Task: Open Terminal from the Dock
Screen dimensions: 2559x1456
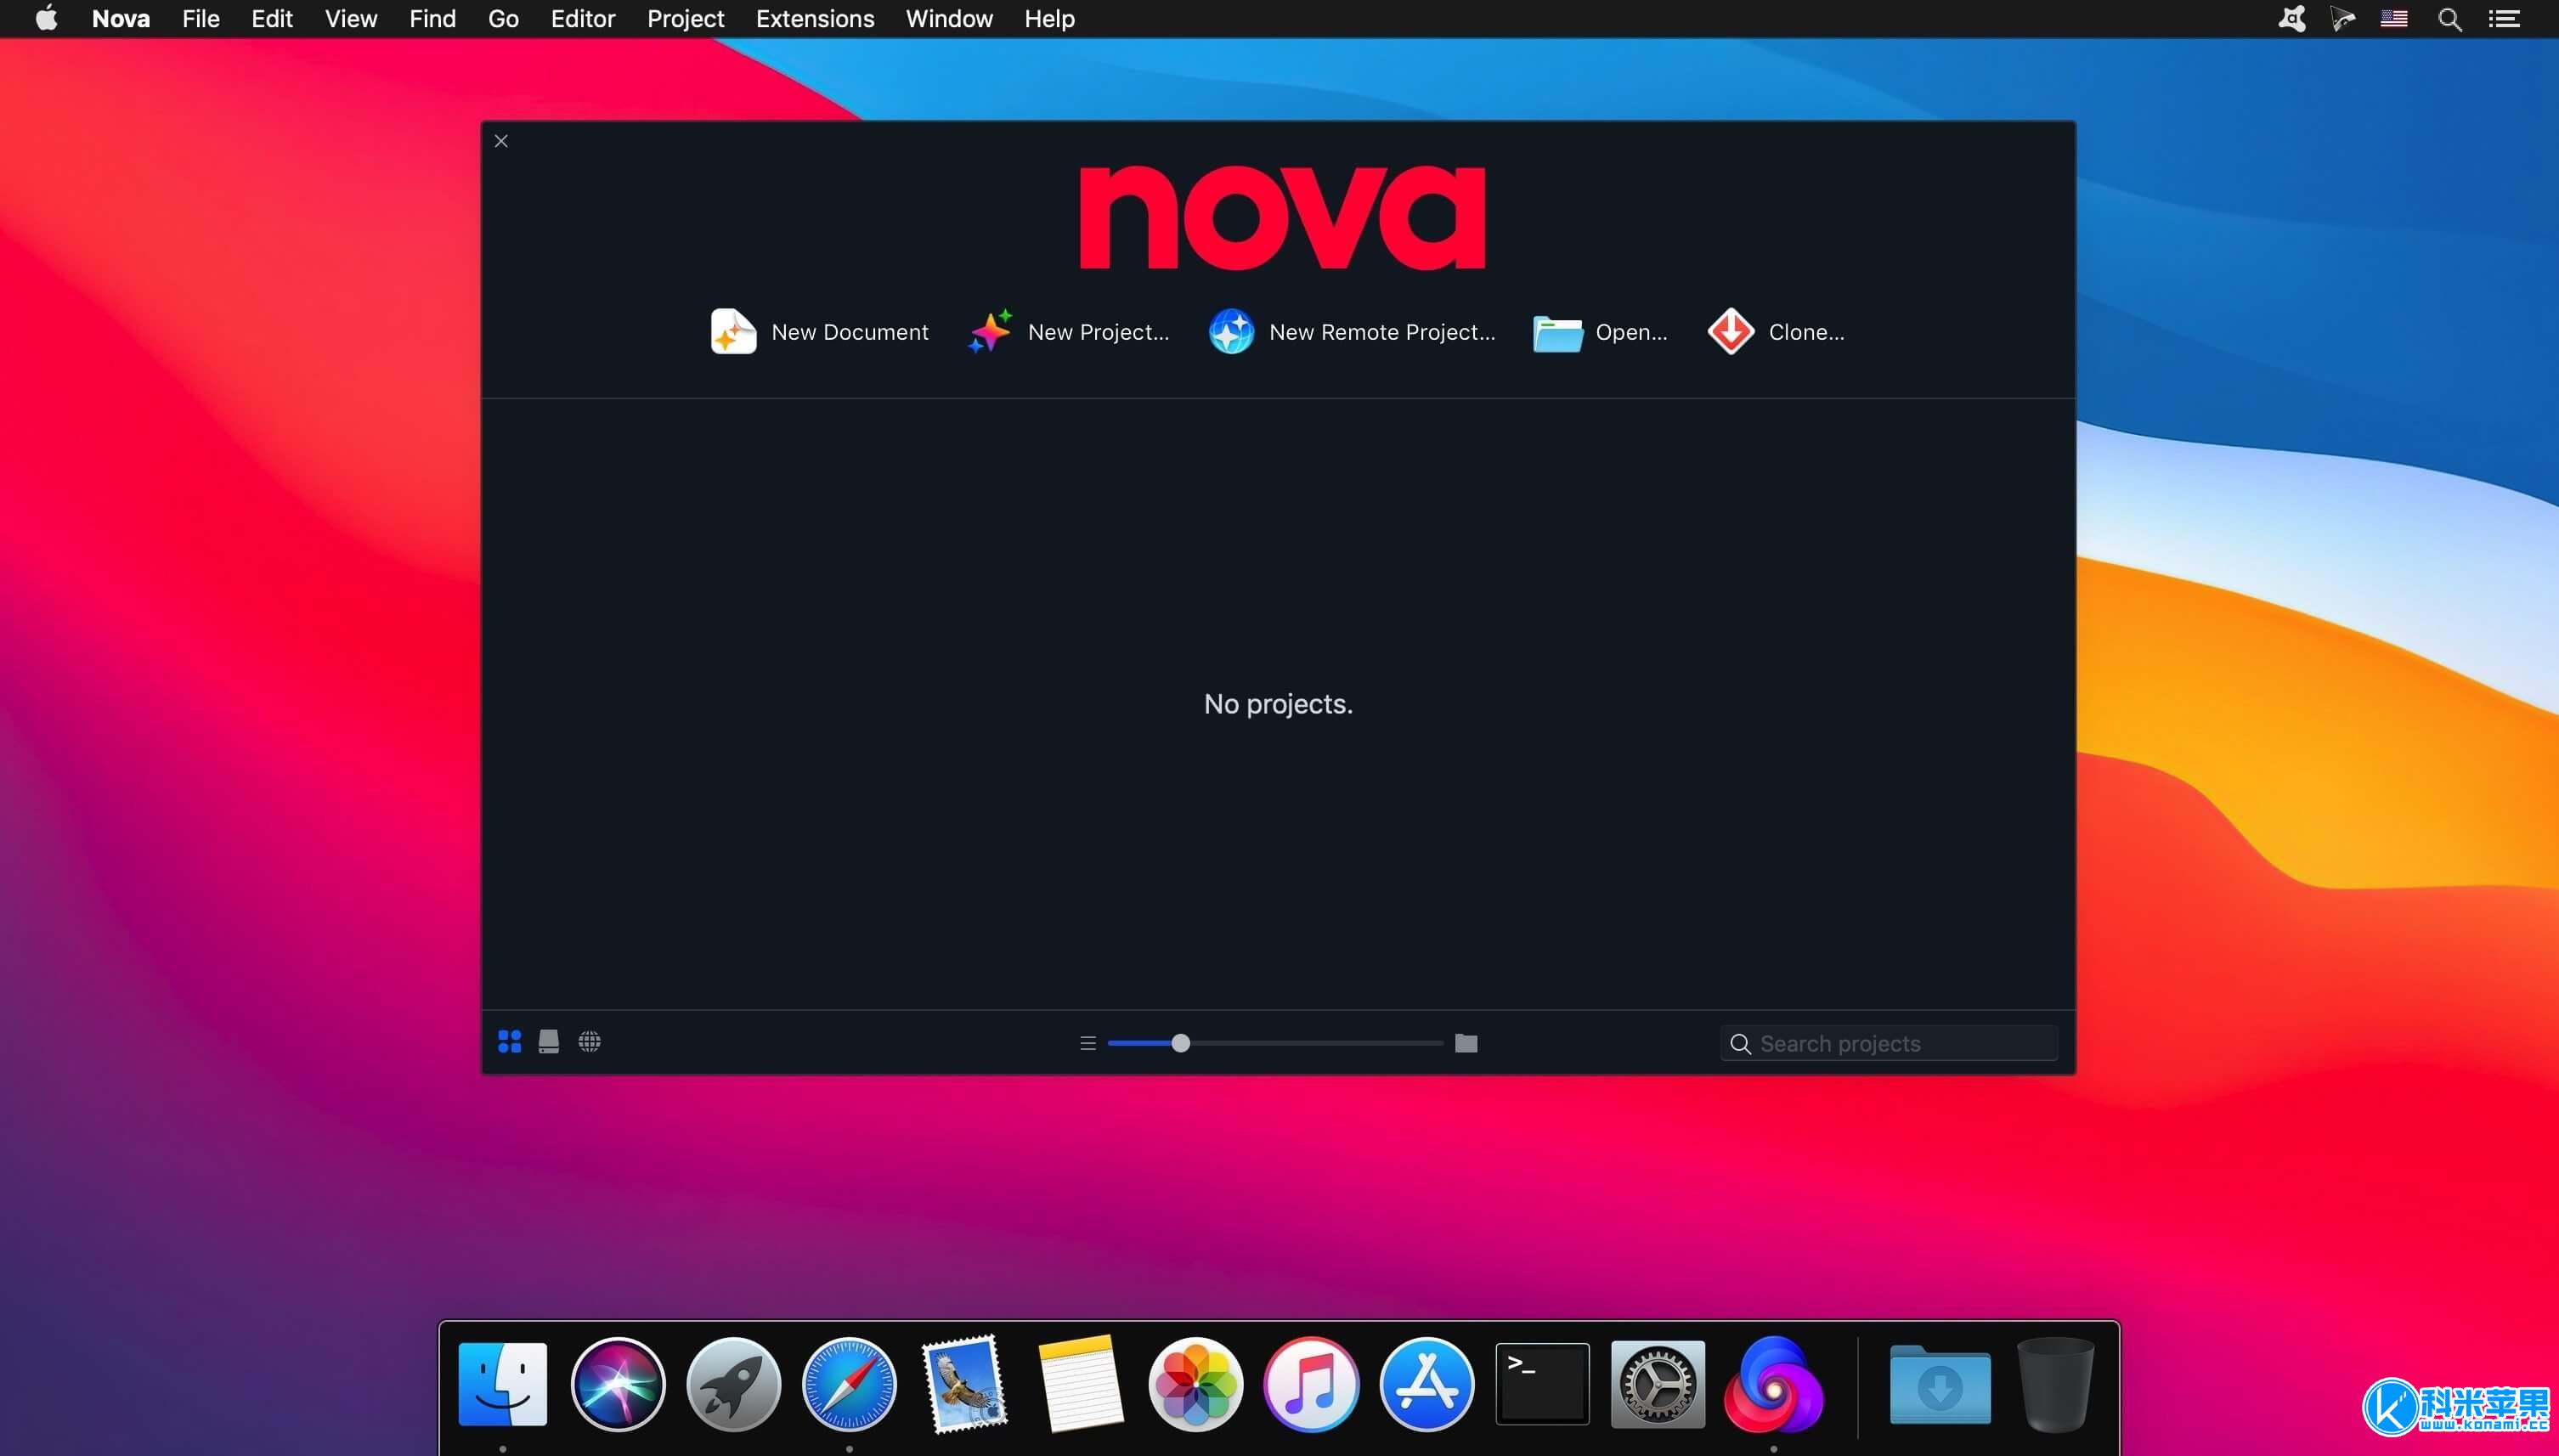Action: [x=1542, y=1384]
